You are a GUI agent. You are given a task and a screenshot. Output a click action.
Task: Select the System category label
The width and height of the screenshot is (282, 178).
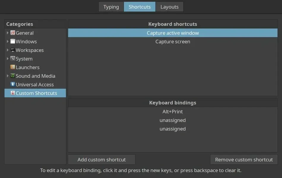(24, 59)
